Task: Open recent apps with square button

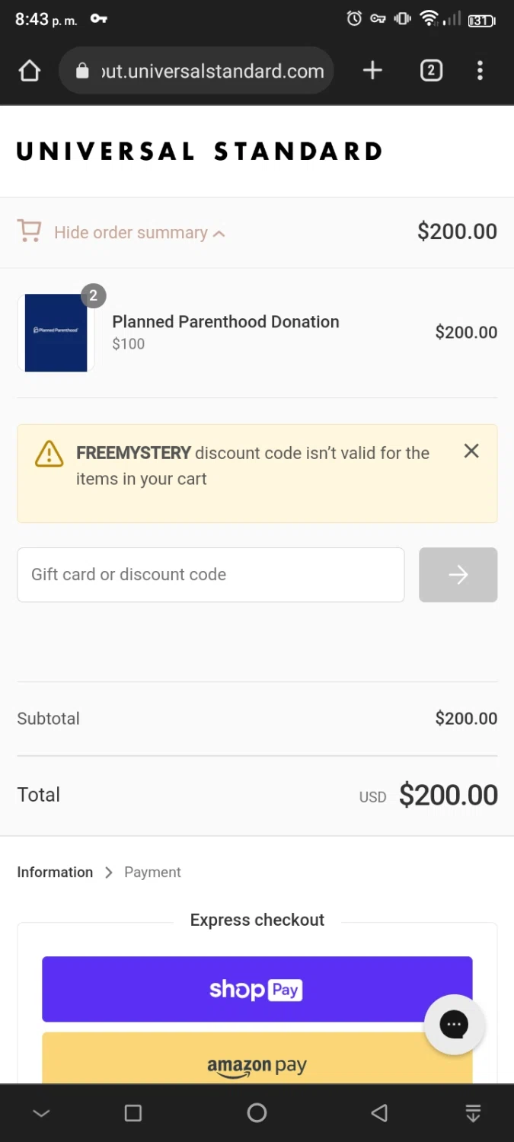Action: point(133,1113)
